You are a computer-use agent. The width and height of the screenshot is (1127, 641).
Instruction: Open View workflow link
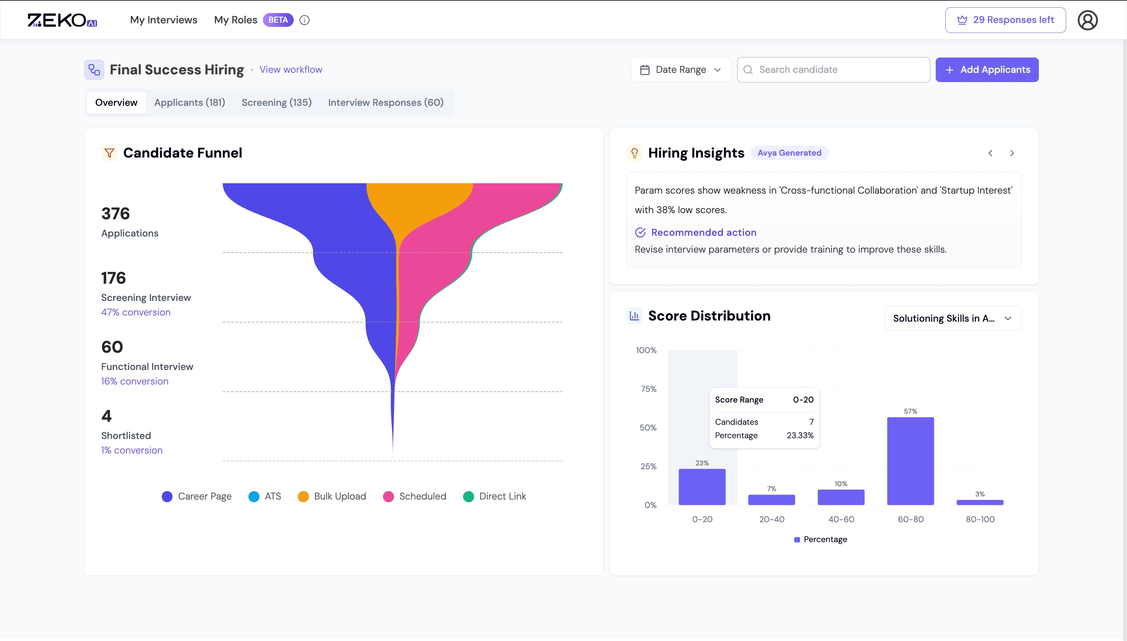[291, 69]
